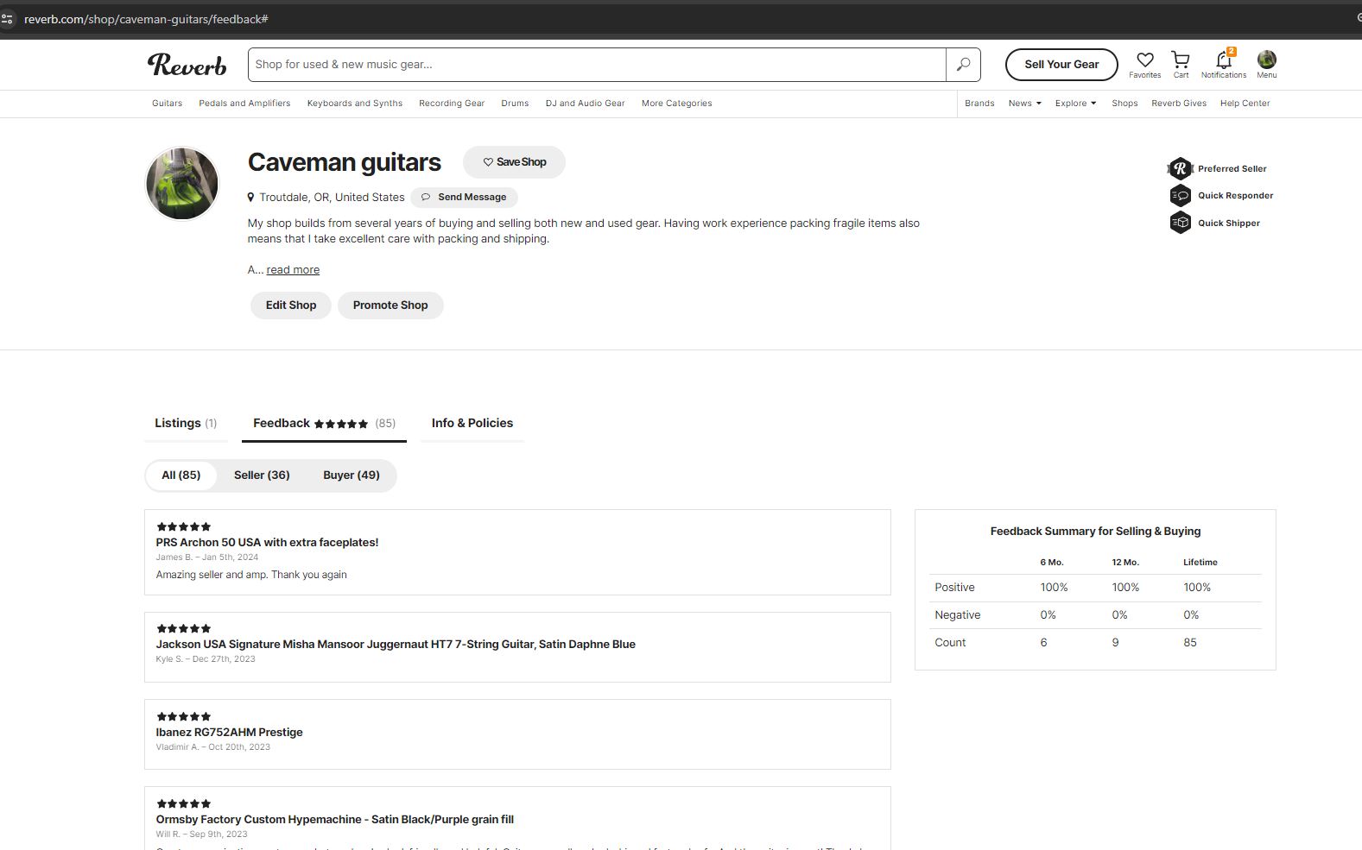Viewport: 1362px width, 850px height.
Task: Open the shopping Cart icon
Action: pyautogui.click(x=1180, y=60)
